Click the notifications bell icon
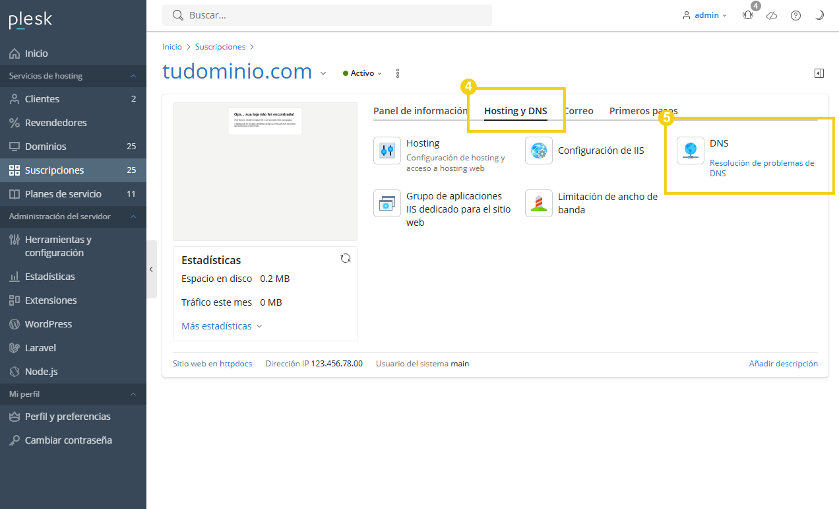The image size is (839, 509). point(748,15)
